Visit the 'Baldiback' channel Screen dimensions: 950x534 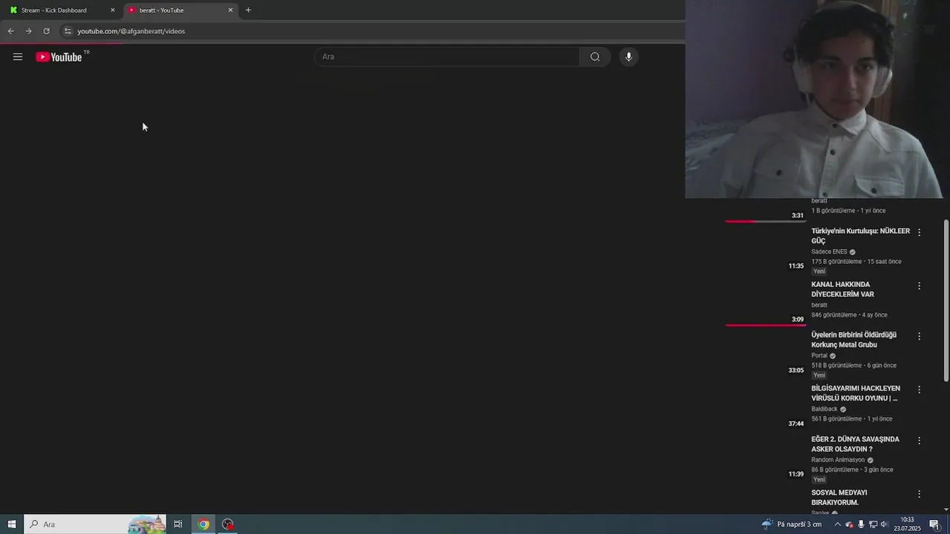pyautogui.click(x=824, y=409)
